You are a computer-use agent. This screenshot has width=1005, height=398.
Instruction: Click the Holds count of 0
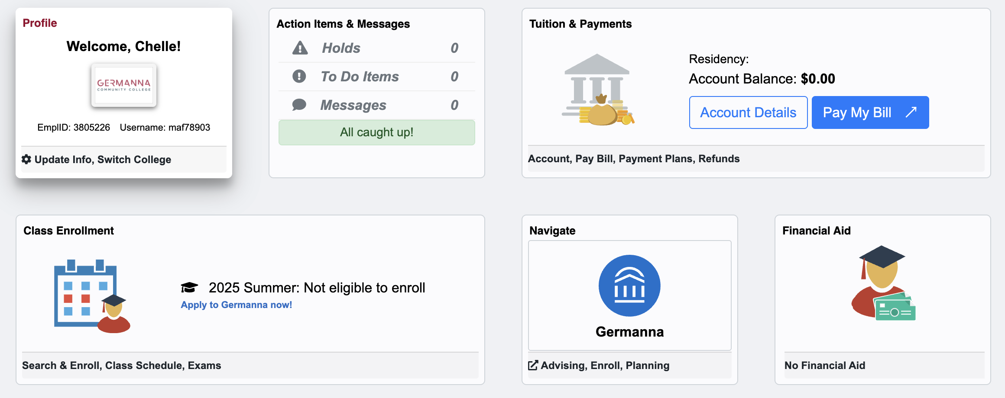point(454,48)
